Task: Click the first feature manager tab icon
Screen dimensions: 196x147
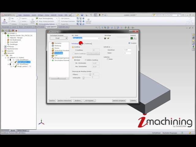Action: coord(3,31)
